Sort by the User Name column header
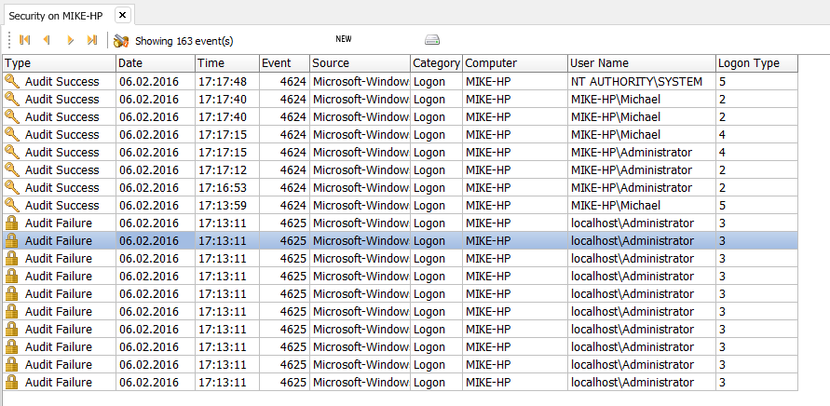 pyautogui.click(x=642, y=63)
